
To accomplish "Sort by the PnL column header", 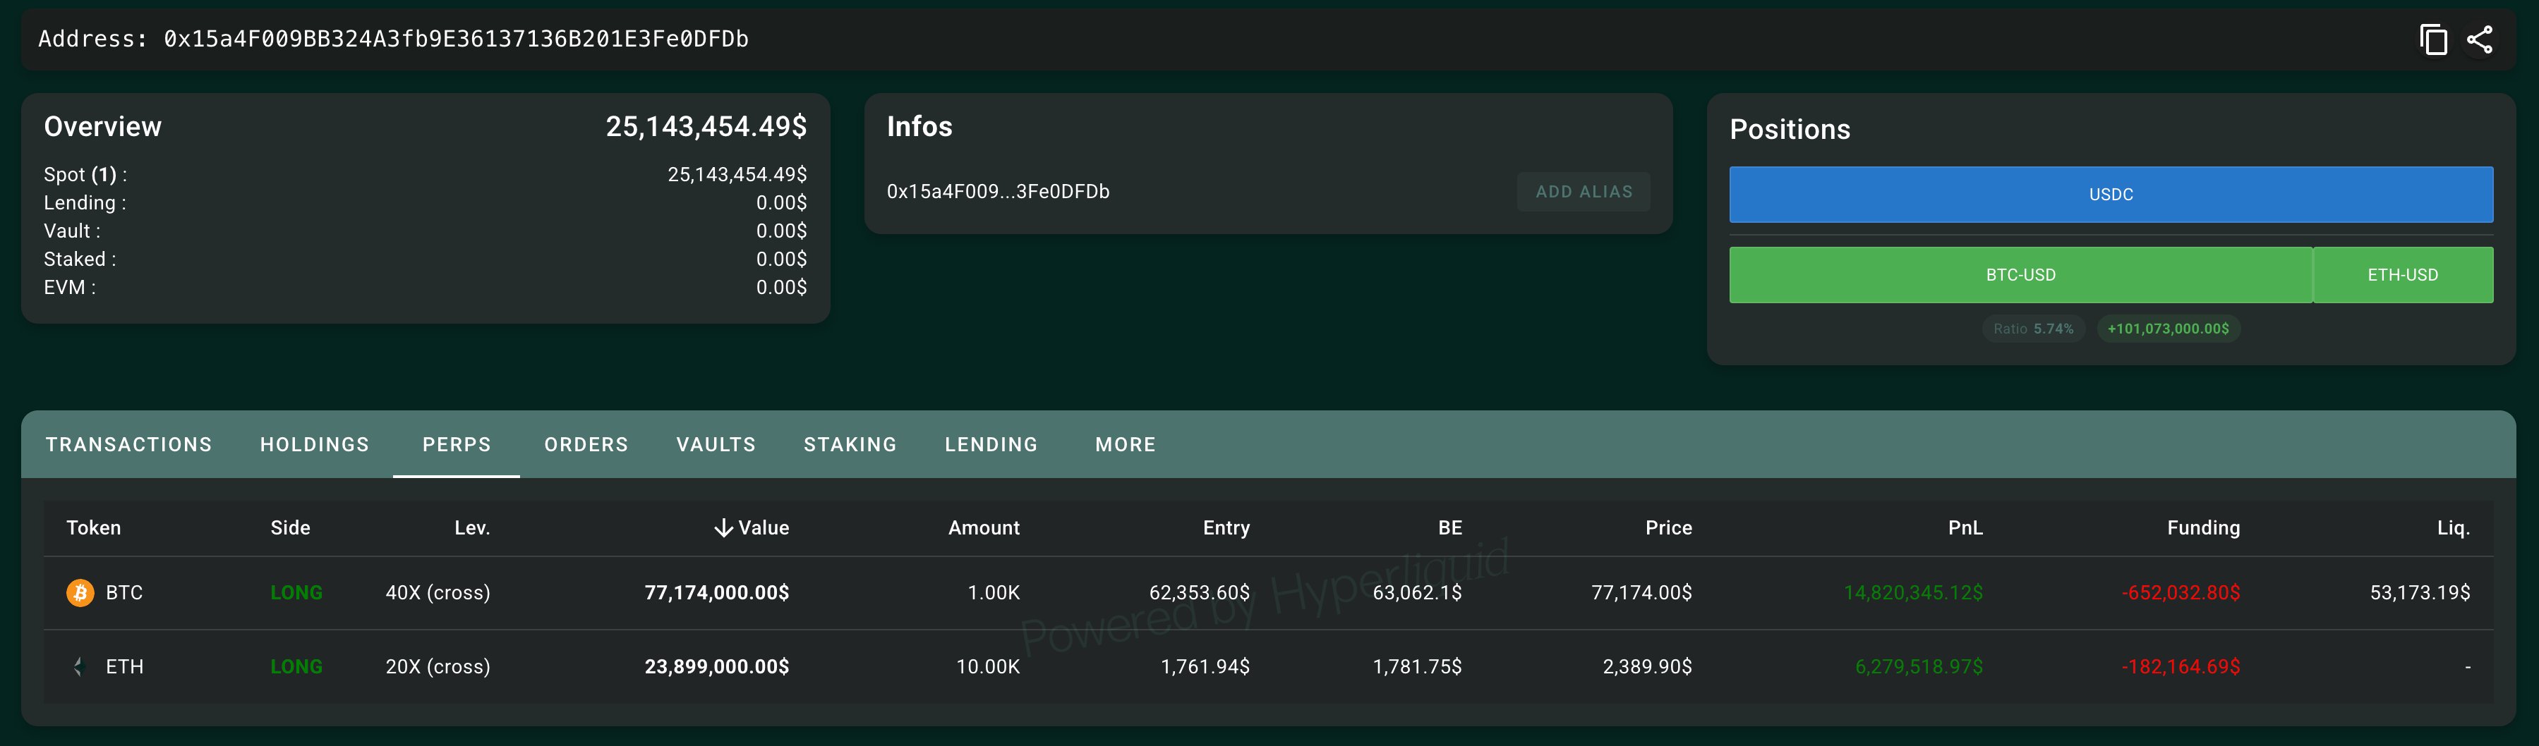I will coord(1965,528).
